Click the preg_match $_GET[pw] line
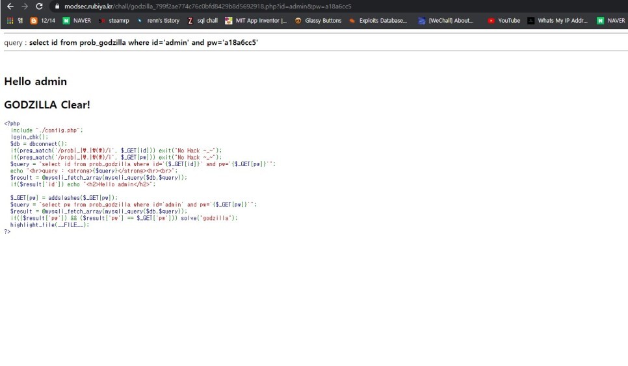 point(116,158)
